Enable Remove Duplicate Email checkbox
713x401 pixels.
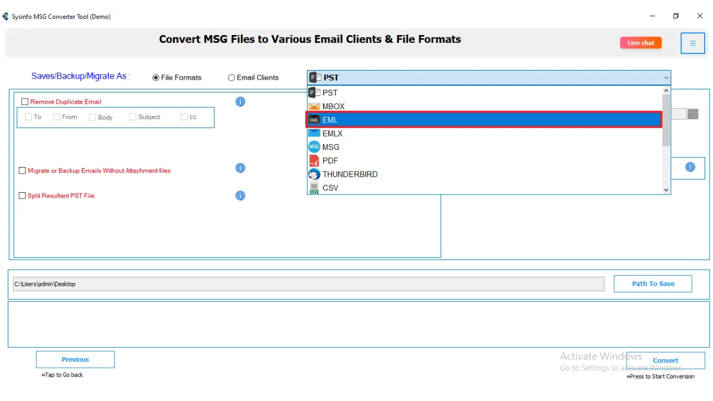pyautogui.click(x=25, y=102)
